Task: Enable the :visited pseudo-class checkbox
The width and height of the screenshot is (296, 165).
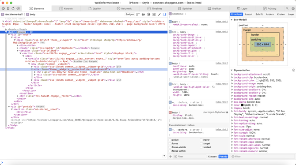Action: click(x=201, y=147)
